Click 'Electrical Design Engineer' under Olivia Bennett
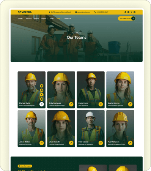This screenshot has height=171, width=151. tap(57, 144)
